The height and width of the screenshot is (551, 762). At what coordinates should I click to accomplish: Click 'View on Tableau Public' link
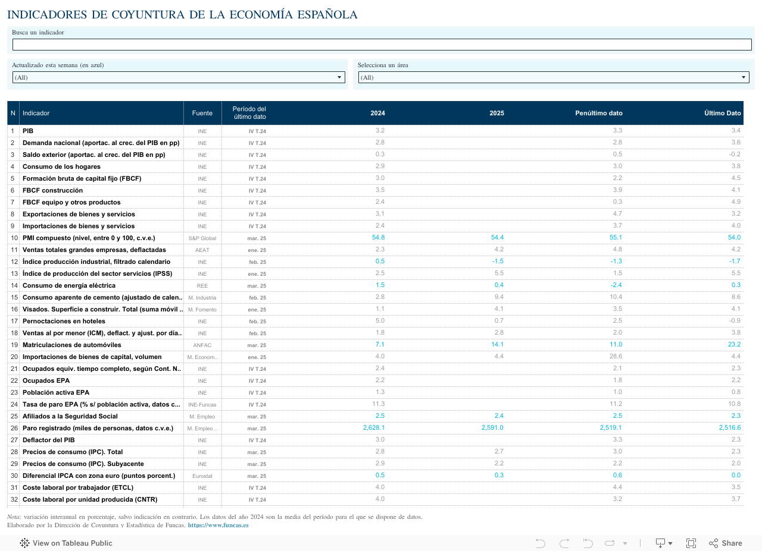click(x=72, y=543)
